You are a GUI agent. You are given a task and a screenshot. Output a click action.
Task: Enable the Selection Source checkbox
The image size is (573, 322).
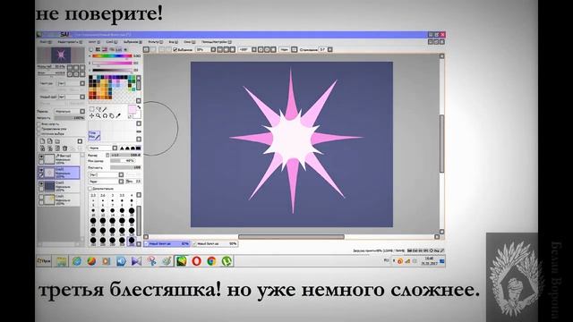point(39,133)
